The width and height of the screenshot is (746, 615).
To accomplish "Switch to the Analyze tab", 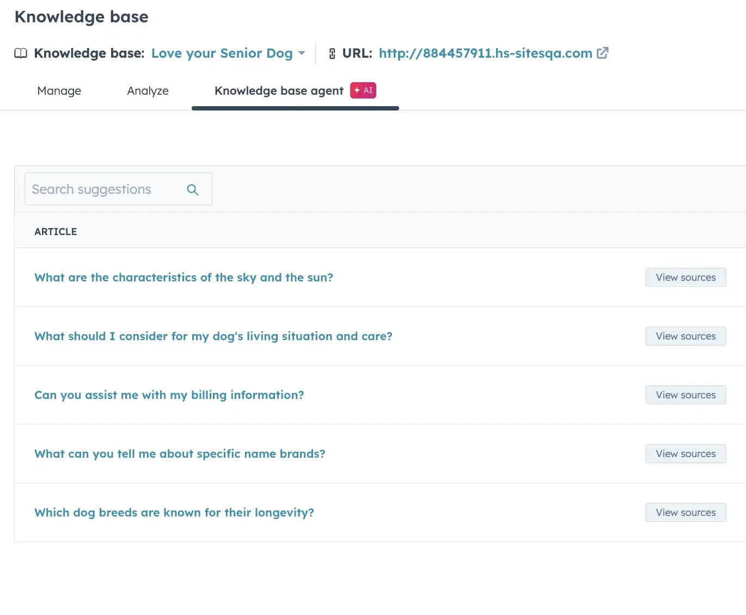I will (x=148, y=91).
